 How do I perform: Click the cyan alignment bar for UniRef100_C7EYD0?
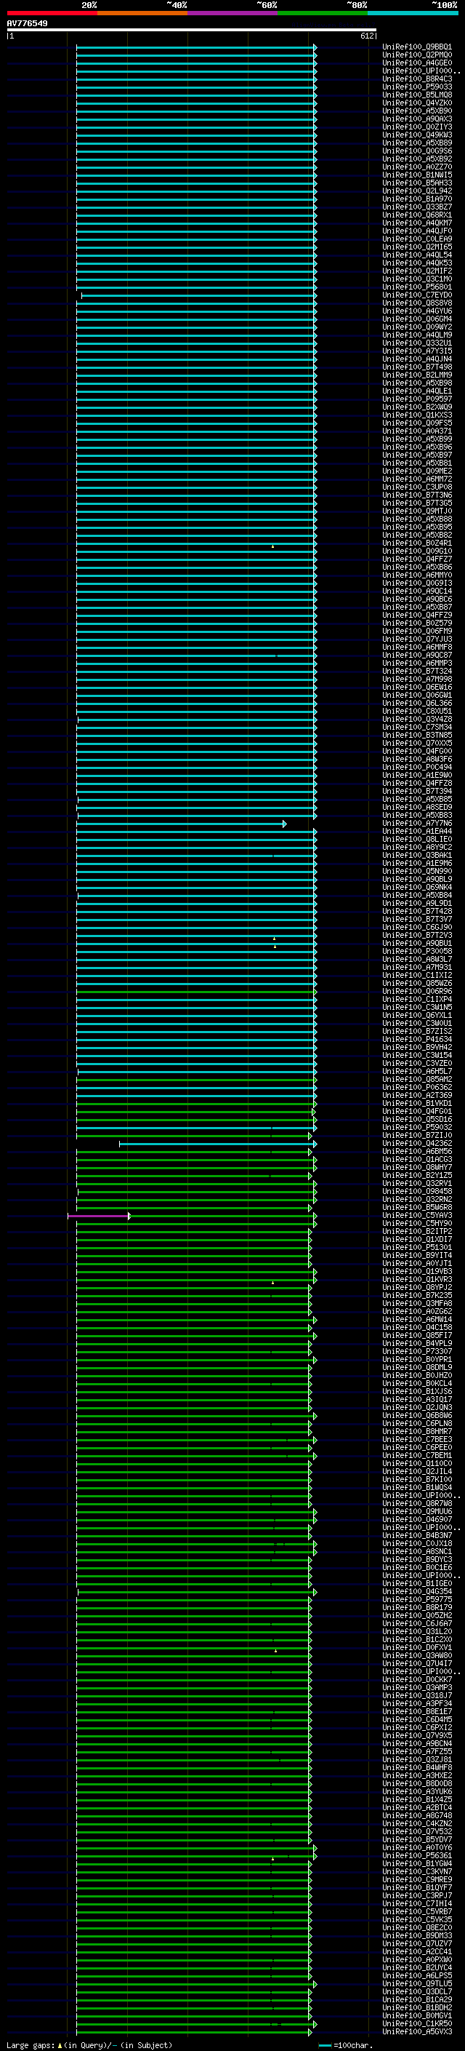(x=199, y=295)
